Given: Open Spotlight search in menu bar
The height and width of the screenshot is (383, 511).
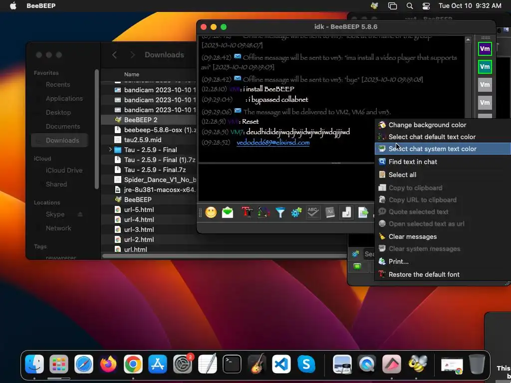Looking at the screenshot, I should click(x=410, y=5).
